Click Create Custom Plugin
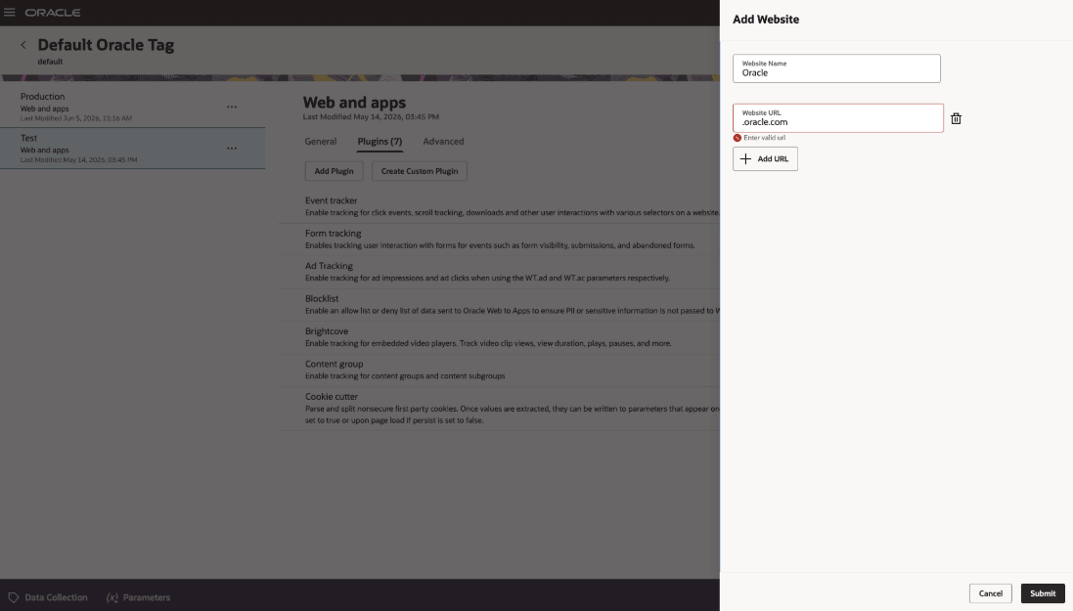Image resolution: width=1073 pixels, height=611 pixels. pos(420,171)
